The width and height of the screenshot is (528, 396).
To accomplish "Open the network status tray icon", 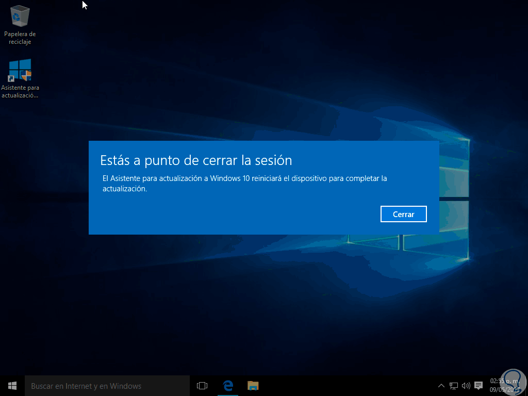I will point(454,386).
